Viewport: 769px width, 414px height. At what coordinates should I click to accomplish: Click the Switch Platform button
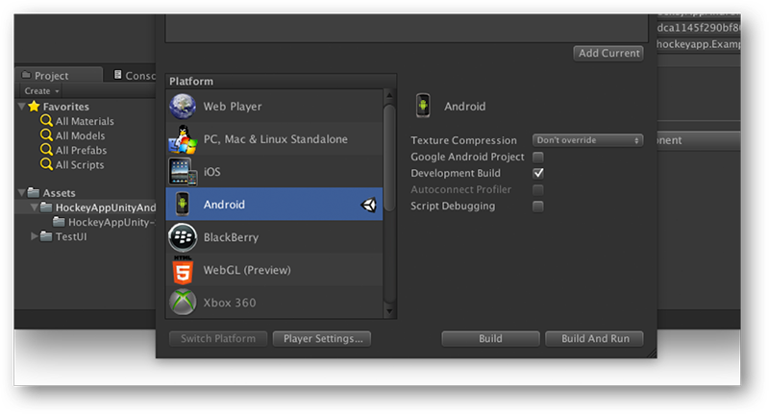point(218,338)
